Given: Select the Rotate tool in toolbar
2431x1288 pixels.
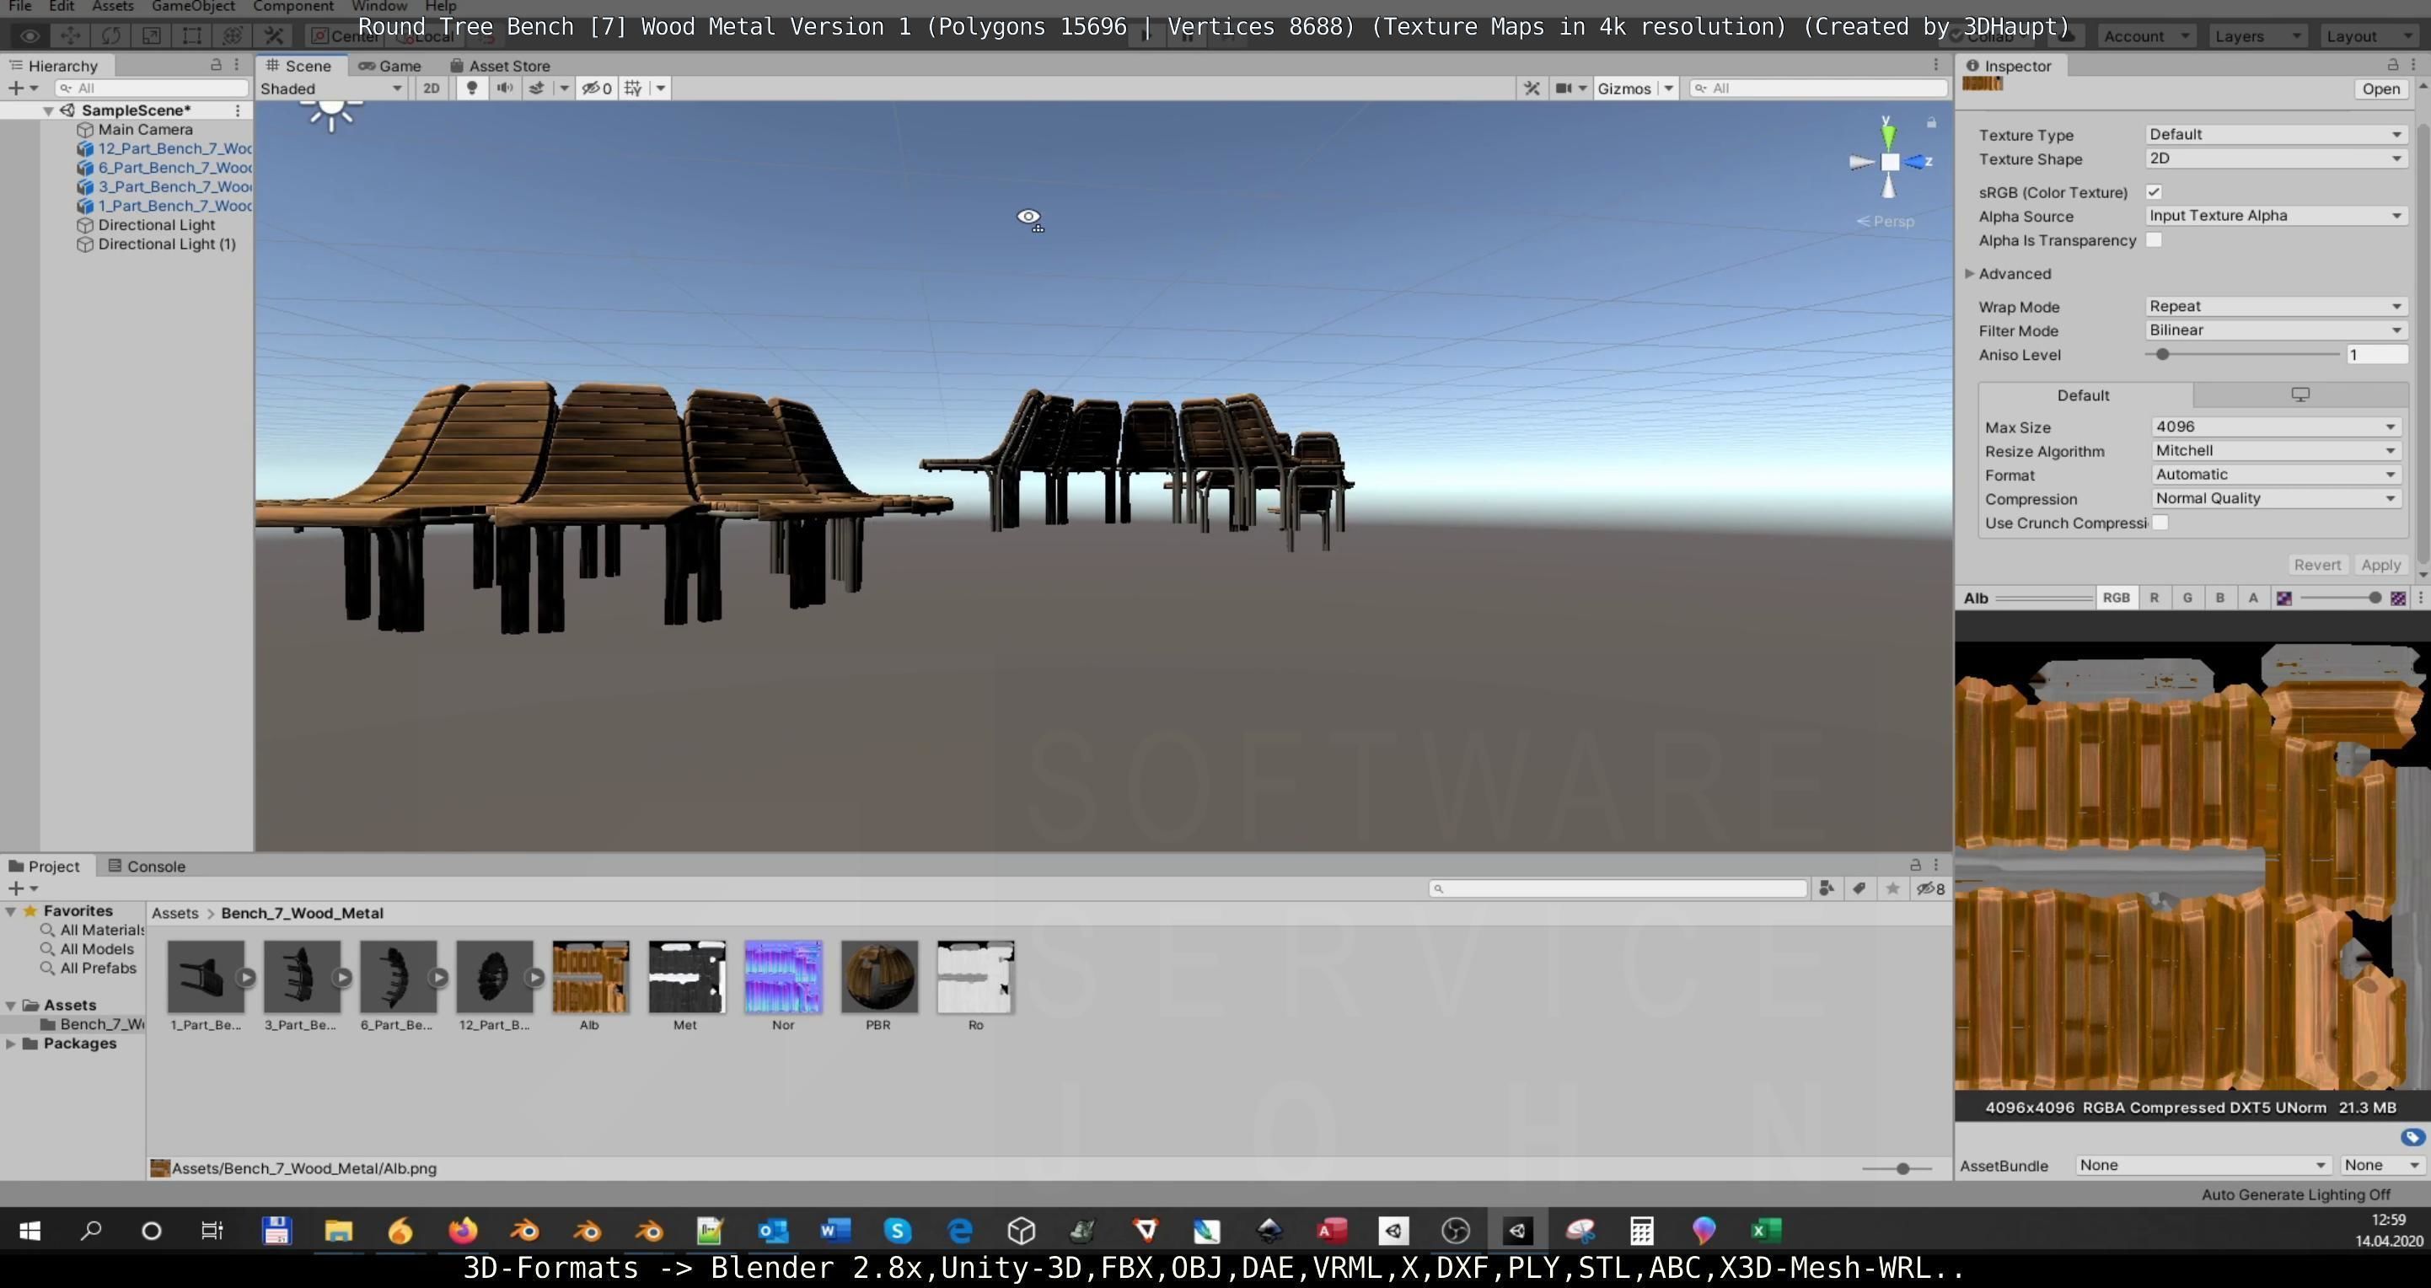Looking at the screenshot, I should coord(110,36).
